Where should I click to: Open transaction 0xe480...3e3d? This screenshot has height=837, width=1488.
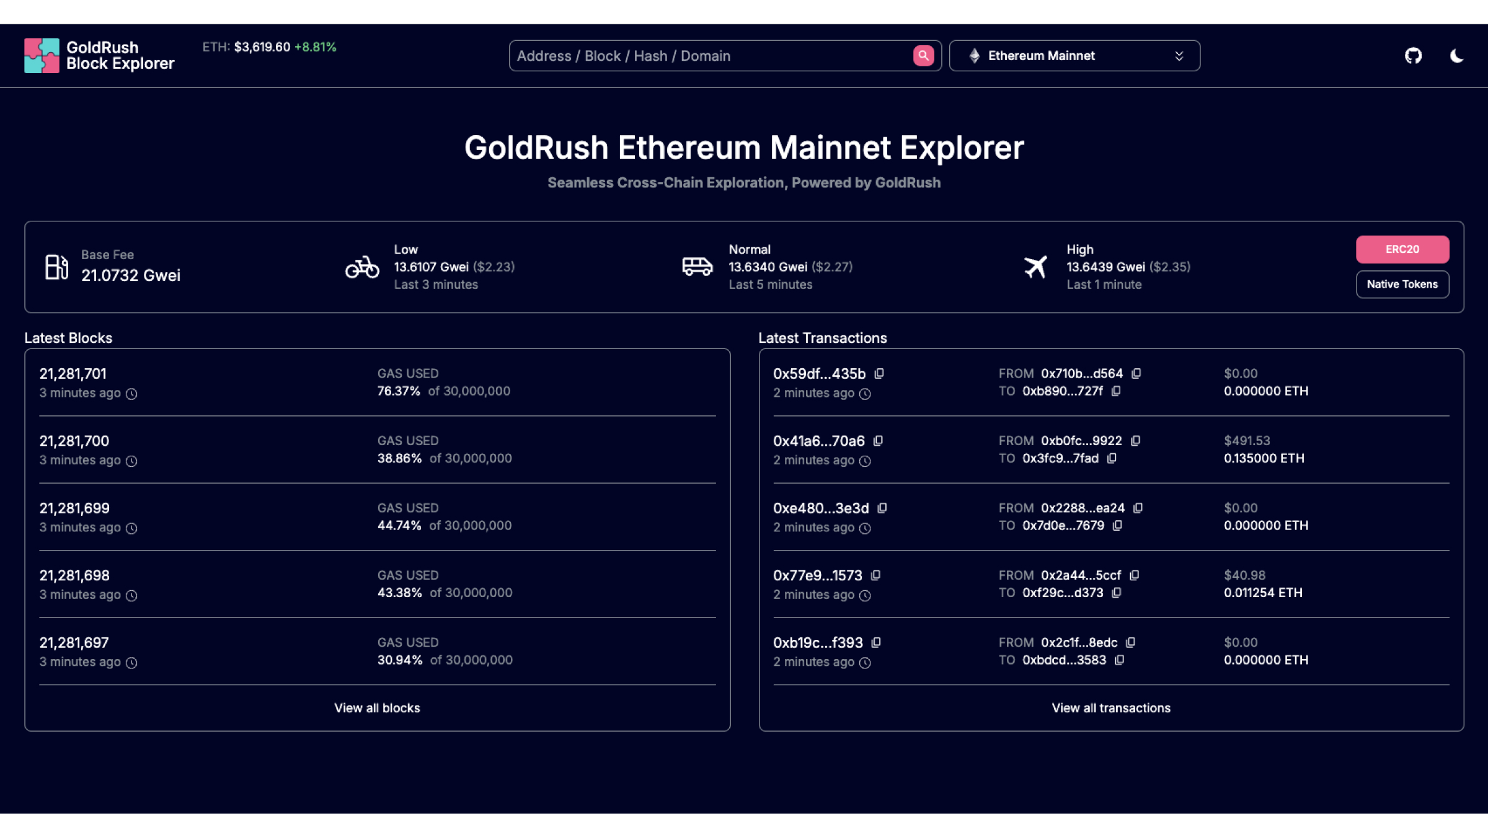tap(821, 508)
